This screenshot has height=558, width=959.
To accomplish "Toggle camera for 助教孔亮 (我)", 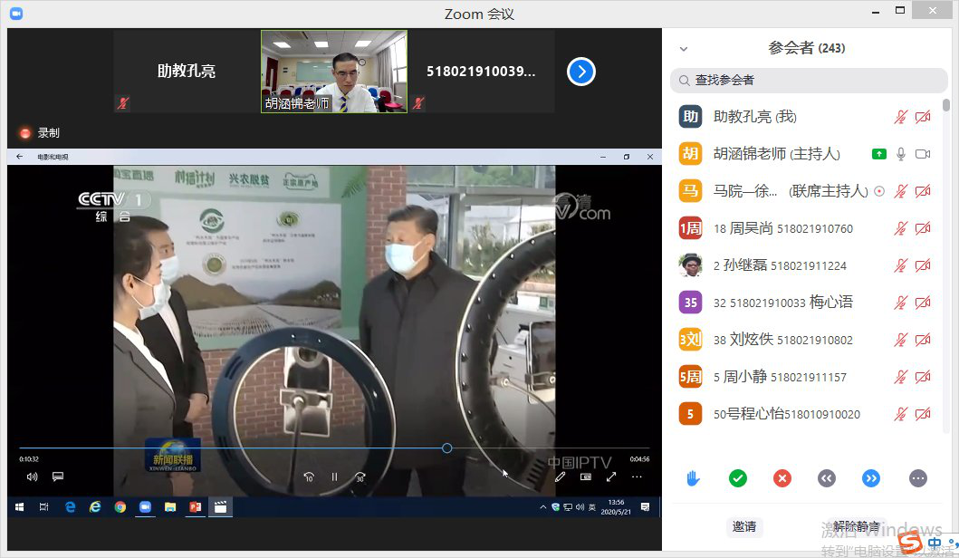I will coord(923,117).
